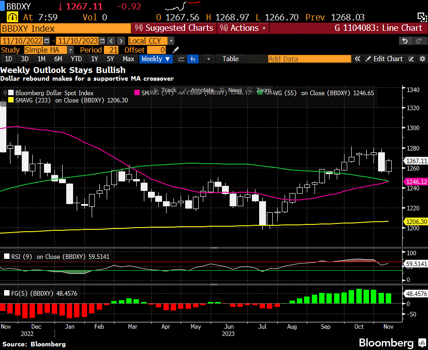Viewport: 428px width, 350px height.
Task: Click green SMAVG (55) legend swatch
Action: [x=260, y=93]
